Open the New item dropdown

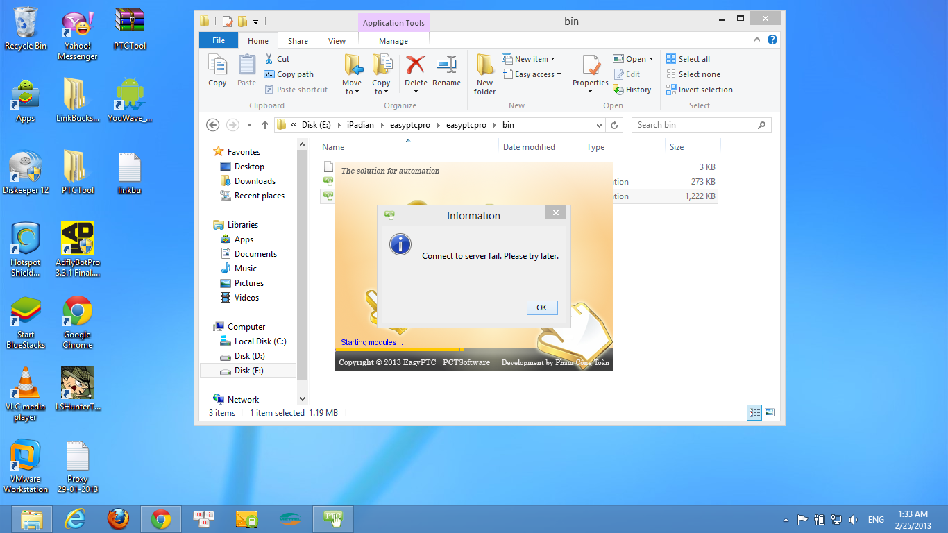[532, 59]
